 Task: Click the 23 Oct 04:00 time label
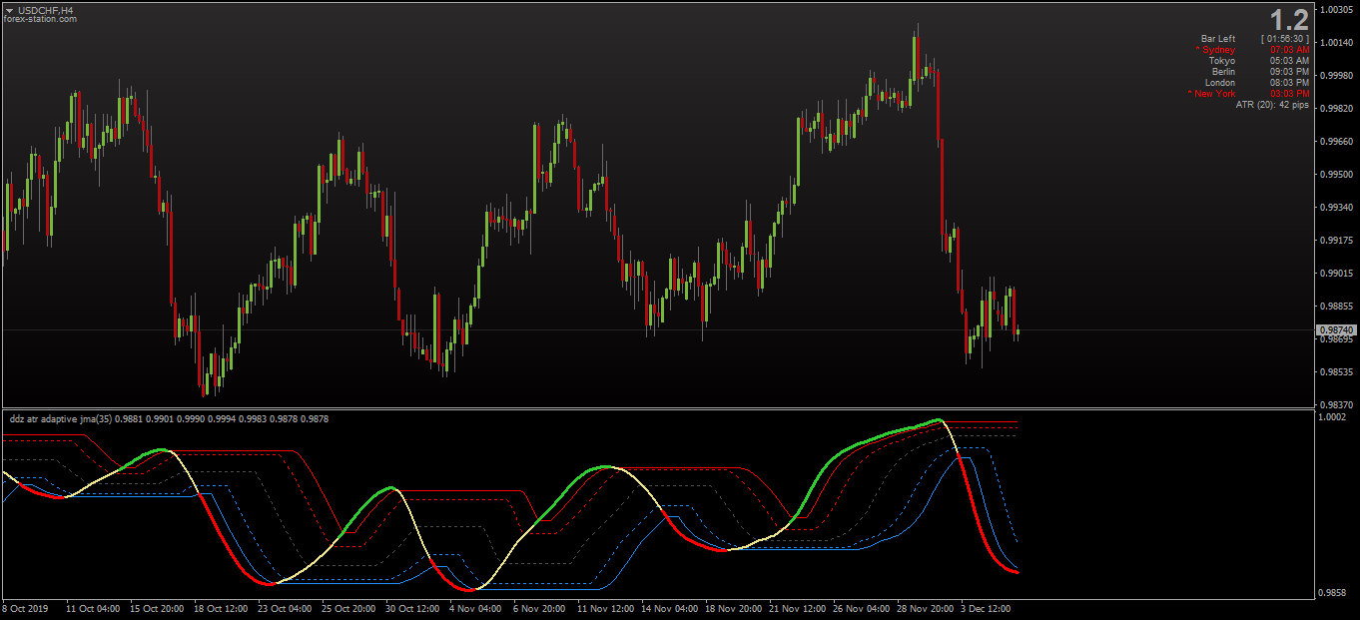pos(285,608)
